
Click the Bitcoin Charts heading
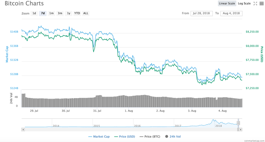[24, 3]
